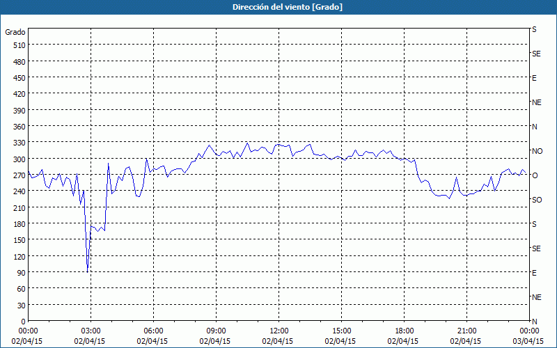Click the 150 degree axis label

[x=19, y=240]
